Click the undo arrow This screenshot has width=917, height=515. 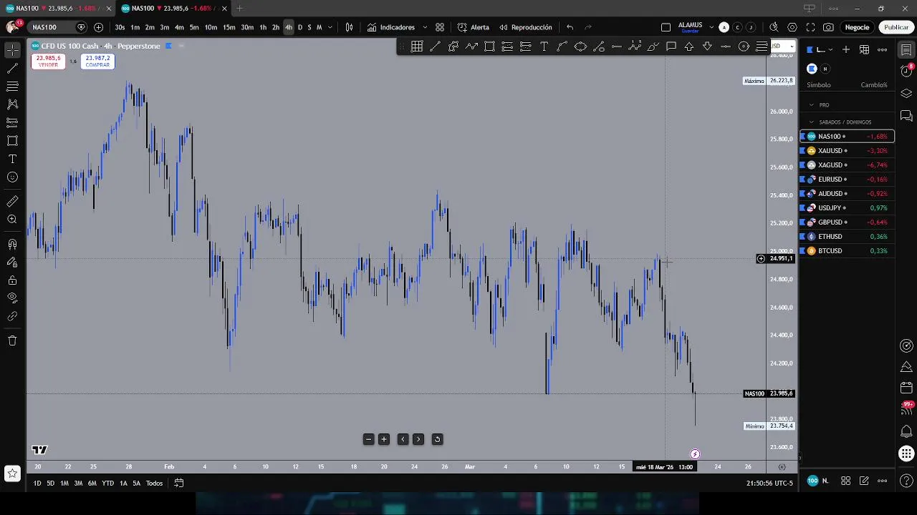pyautogui.click(x=570, y=27)
